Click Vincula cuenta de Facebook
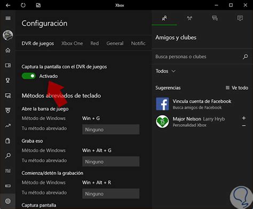This screenshot has height=209, width=253. (202, 101)
